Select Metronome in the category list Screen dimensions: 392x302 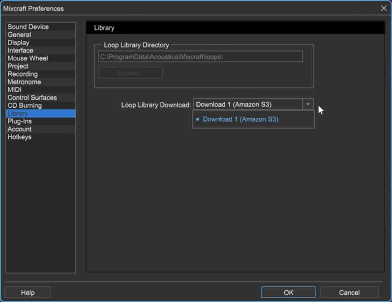[41, 82]
